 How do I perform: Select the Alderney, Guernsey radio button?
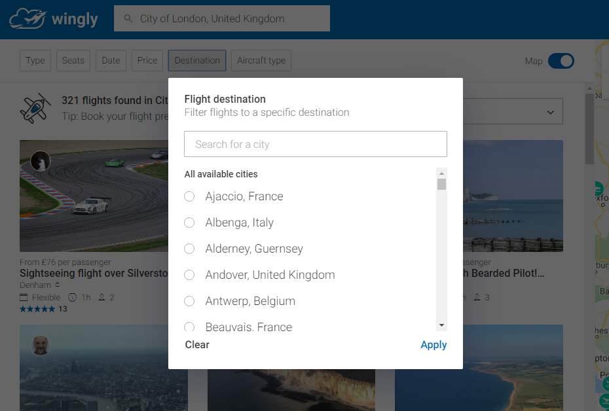coord(189,249)
